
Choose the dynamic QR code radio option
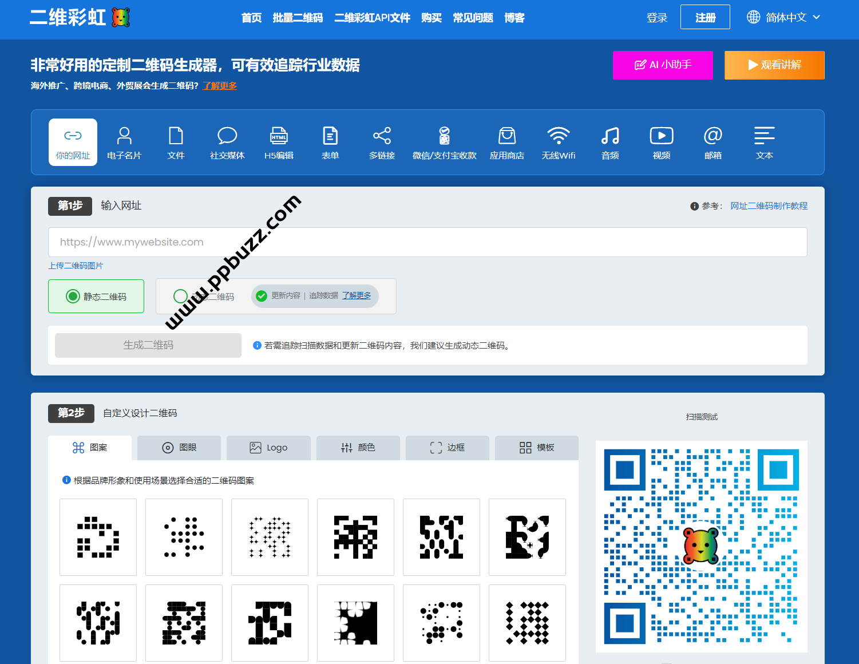(180, 296)
